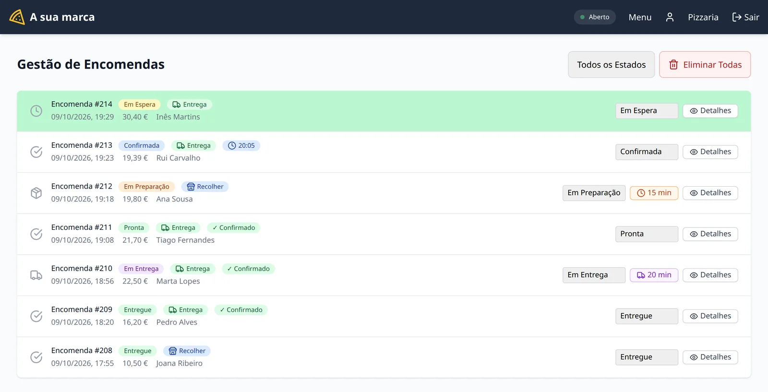This screenshot has width=768, height=392.
Task: Open the Em Espera status dropdown for #214
Action: [647, 111]
